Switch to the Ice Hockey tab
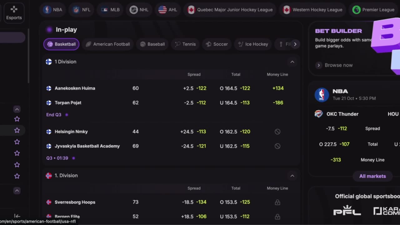 pyautogui.click(x=253, y=44)
